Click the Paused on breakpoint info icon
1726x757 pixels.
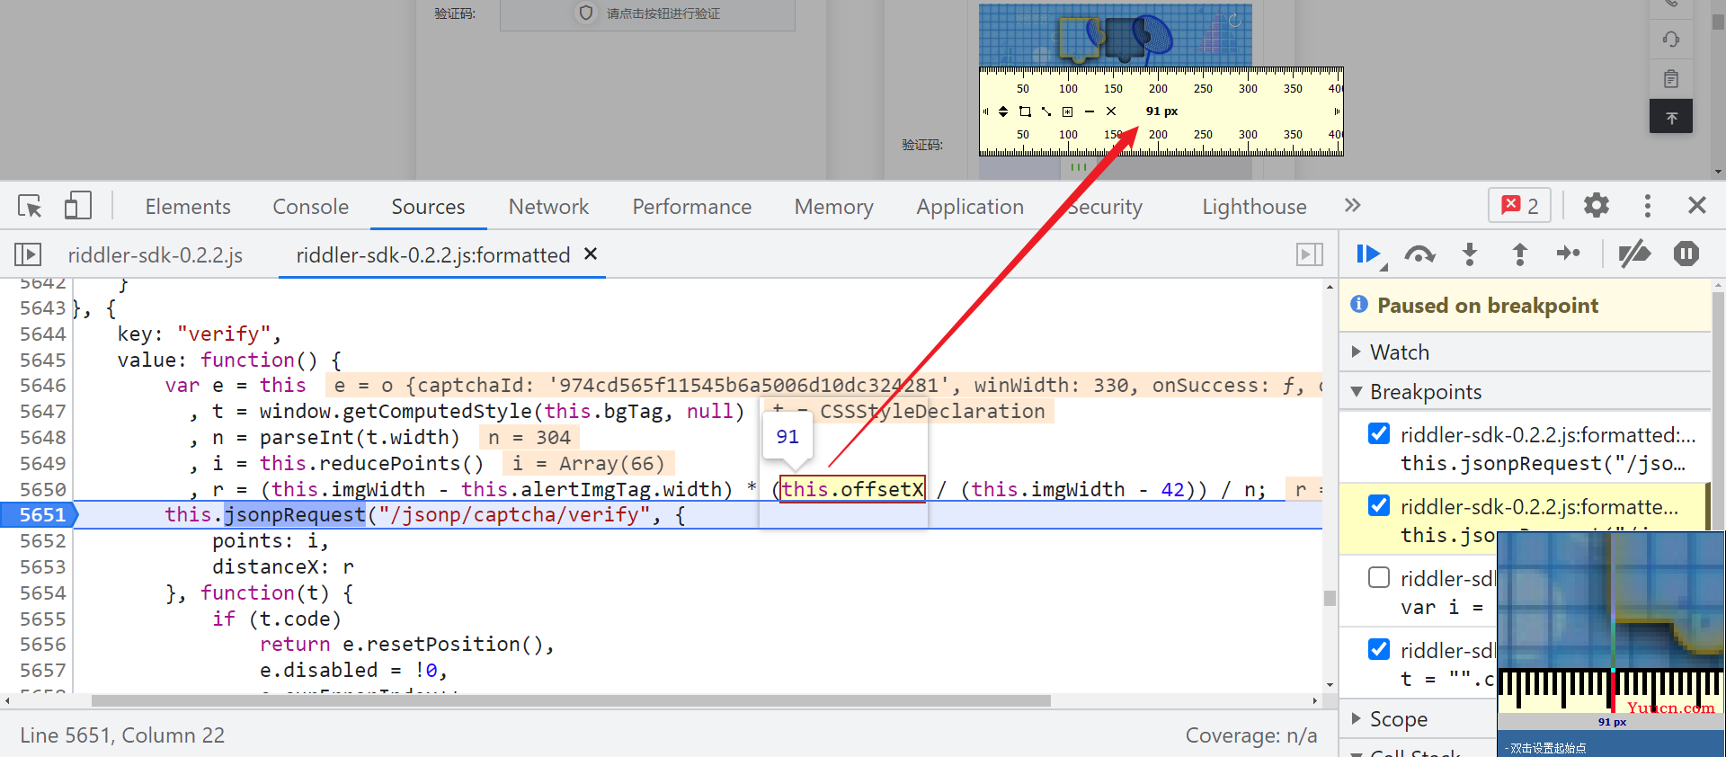point(1359,305)
